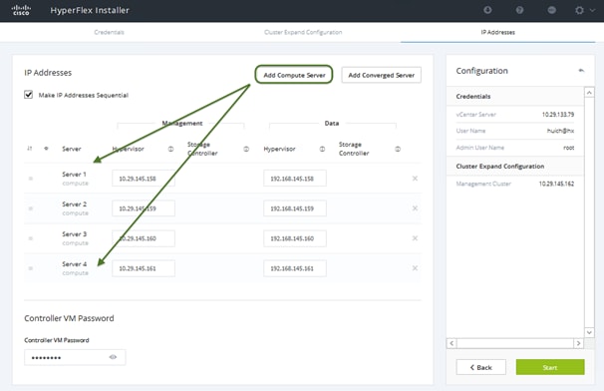Remove Server 2 with its X icon
The height and width of the screenshot is (391, 604).
415,208
